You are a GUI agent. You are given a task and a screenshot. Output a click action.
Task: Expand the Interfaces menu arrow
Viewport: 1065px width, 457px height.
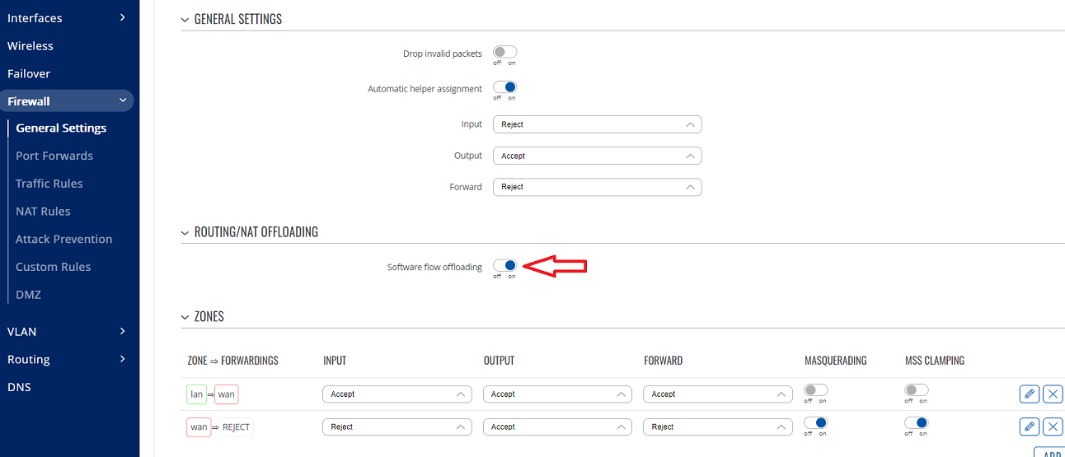(x=122, y=17)
